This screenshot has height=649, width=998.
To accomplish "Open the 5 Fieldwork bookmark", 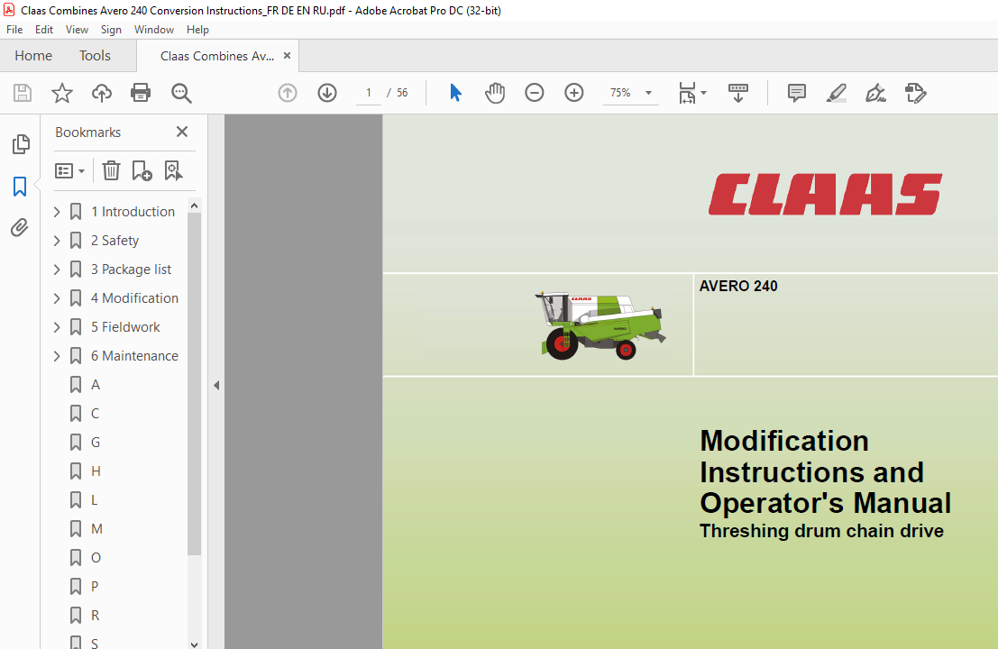I will [125, 327].
